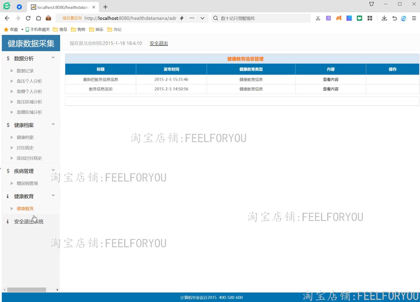
Task: Open the browser hamburger main menu
Action: [x=414, y=18]
